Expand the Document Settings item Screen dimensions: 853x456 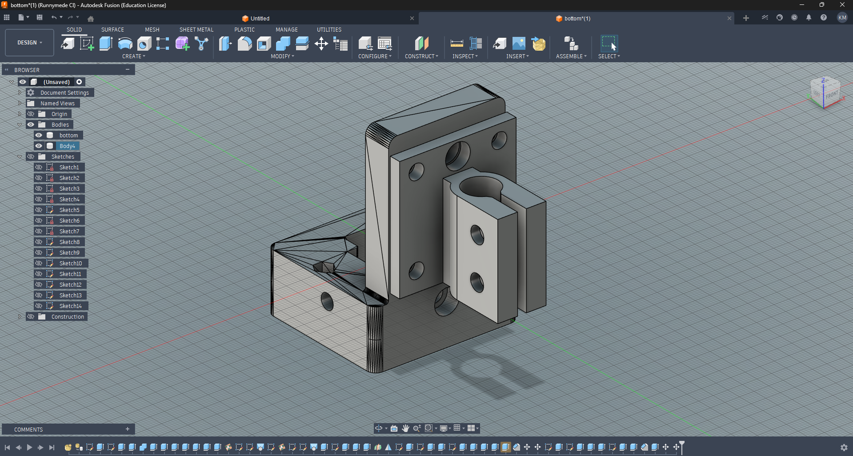point(19,92)
